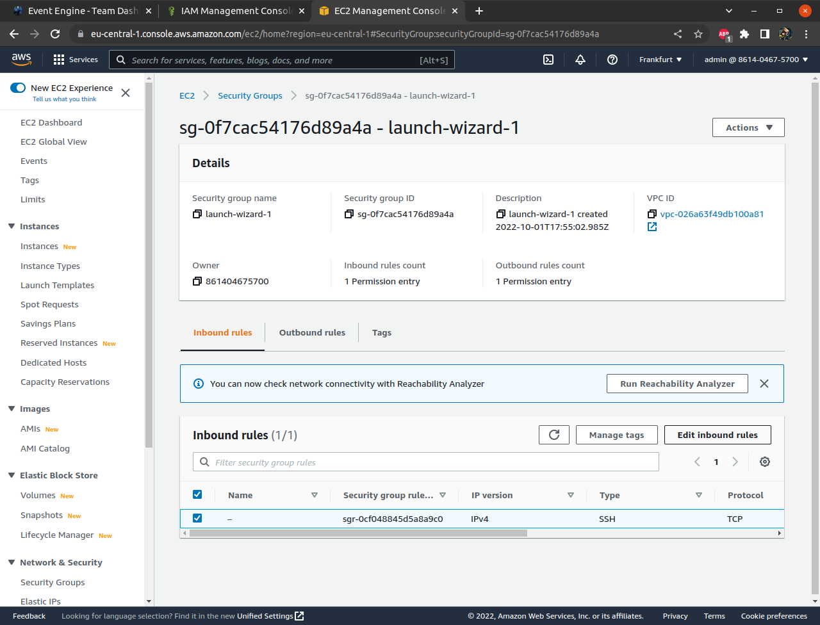Screen dimensions: 820x625
Task: Copy the security group ID
Action: (x=349, y=214)
